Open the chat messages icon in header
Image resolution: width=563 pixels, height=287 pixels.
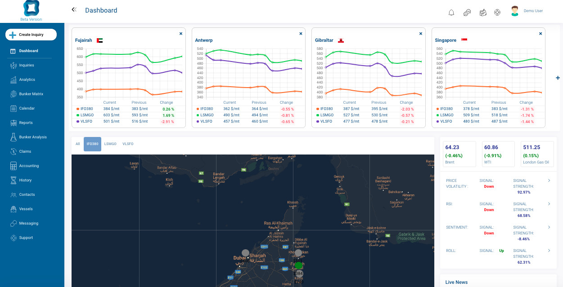467,13
